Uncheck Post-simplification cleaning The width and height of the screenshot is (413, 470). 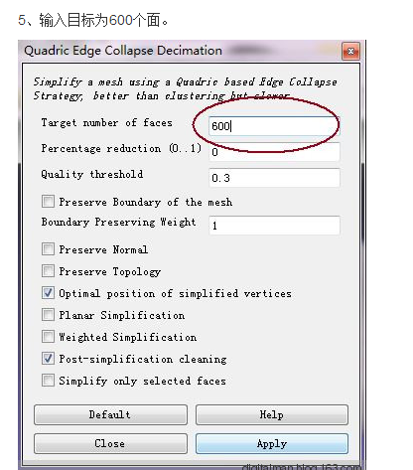(48, 359)
